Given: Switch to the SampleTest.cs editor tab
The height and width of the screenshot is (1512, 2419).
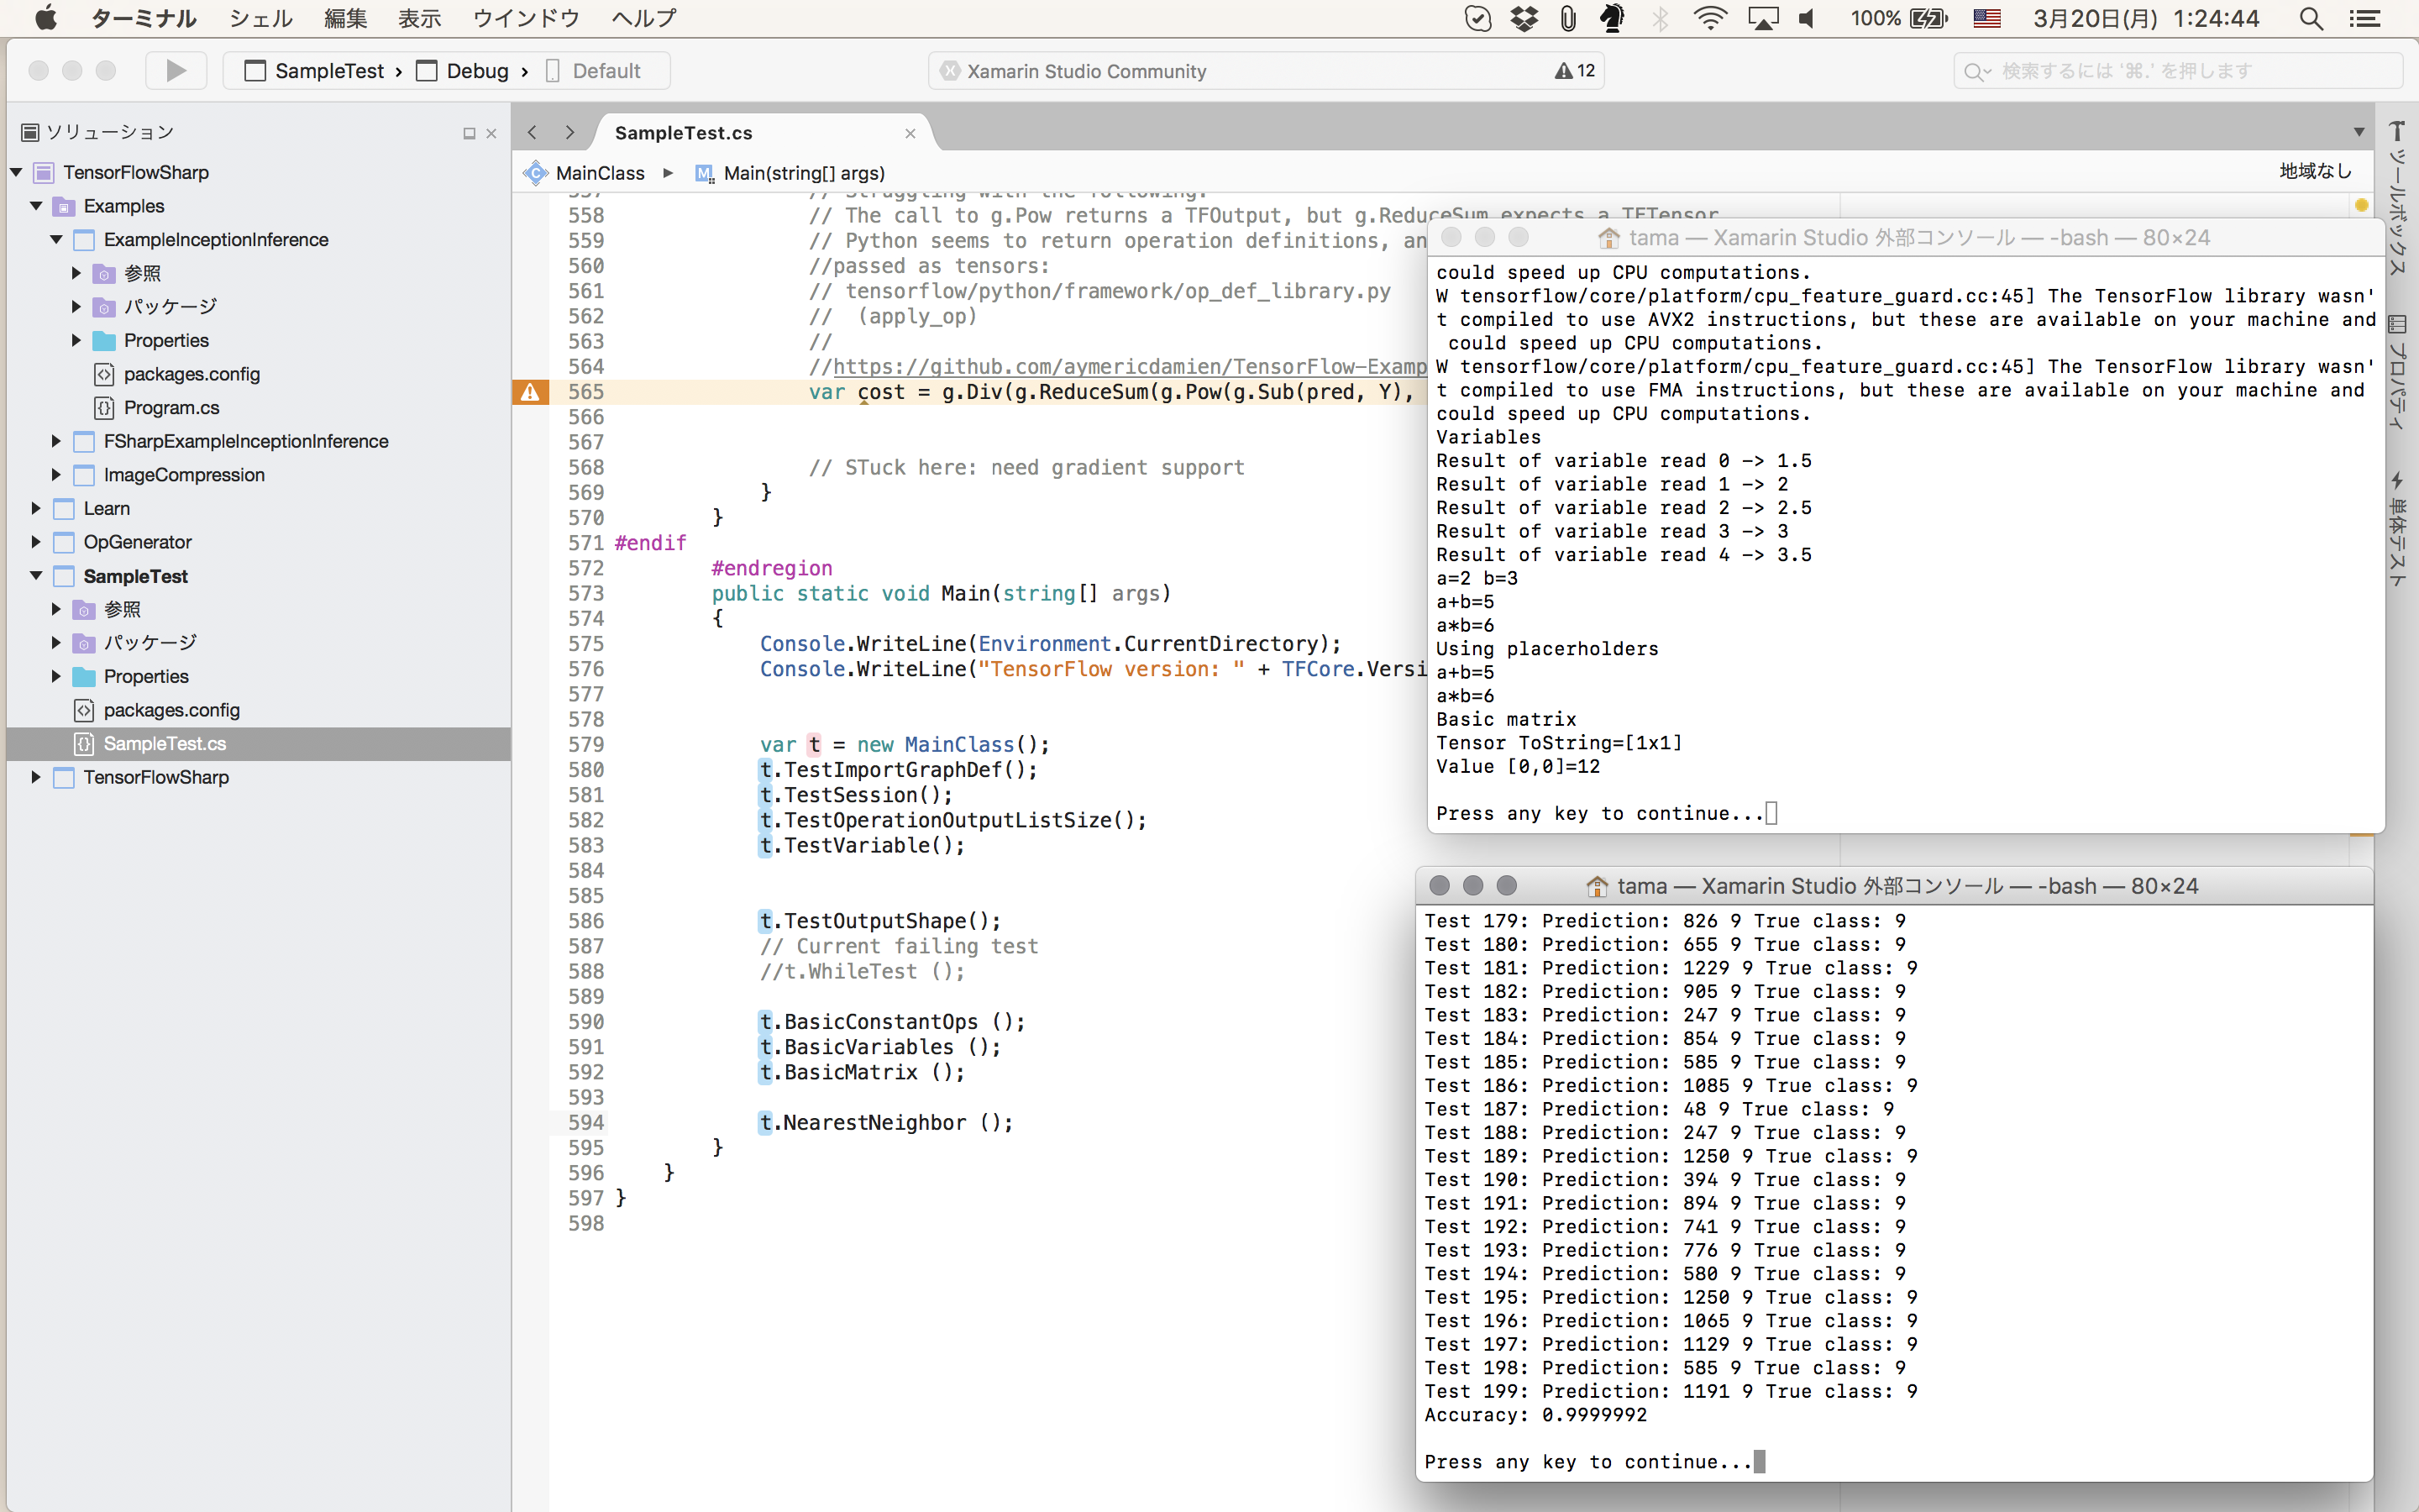Looking at the screenshot, I should tap(683, 132).
